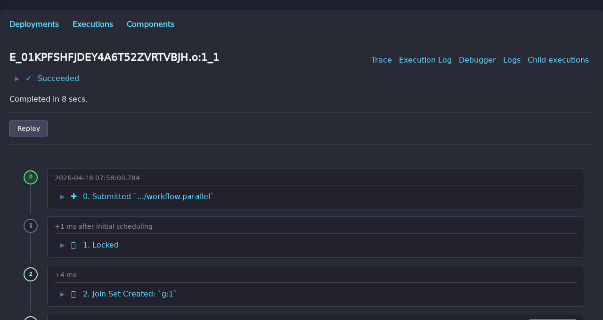
Task: Click '+1 ms after initial scheduling' text
Action: click(x=104, y=226)
